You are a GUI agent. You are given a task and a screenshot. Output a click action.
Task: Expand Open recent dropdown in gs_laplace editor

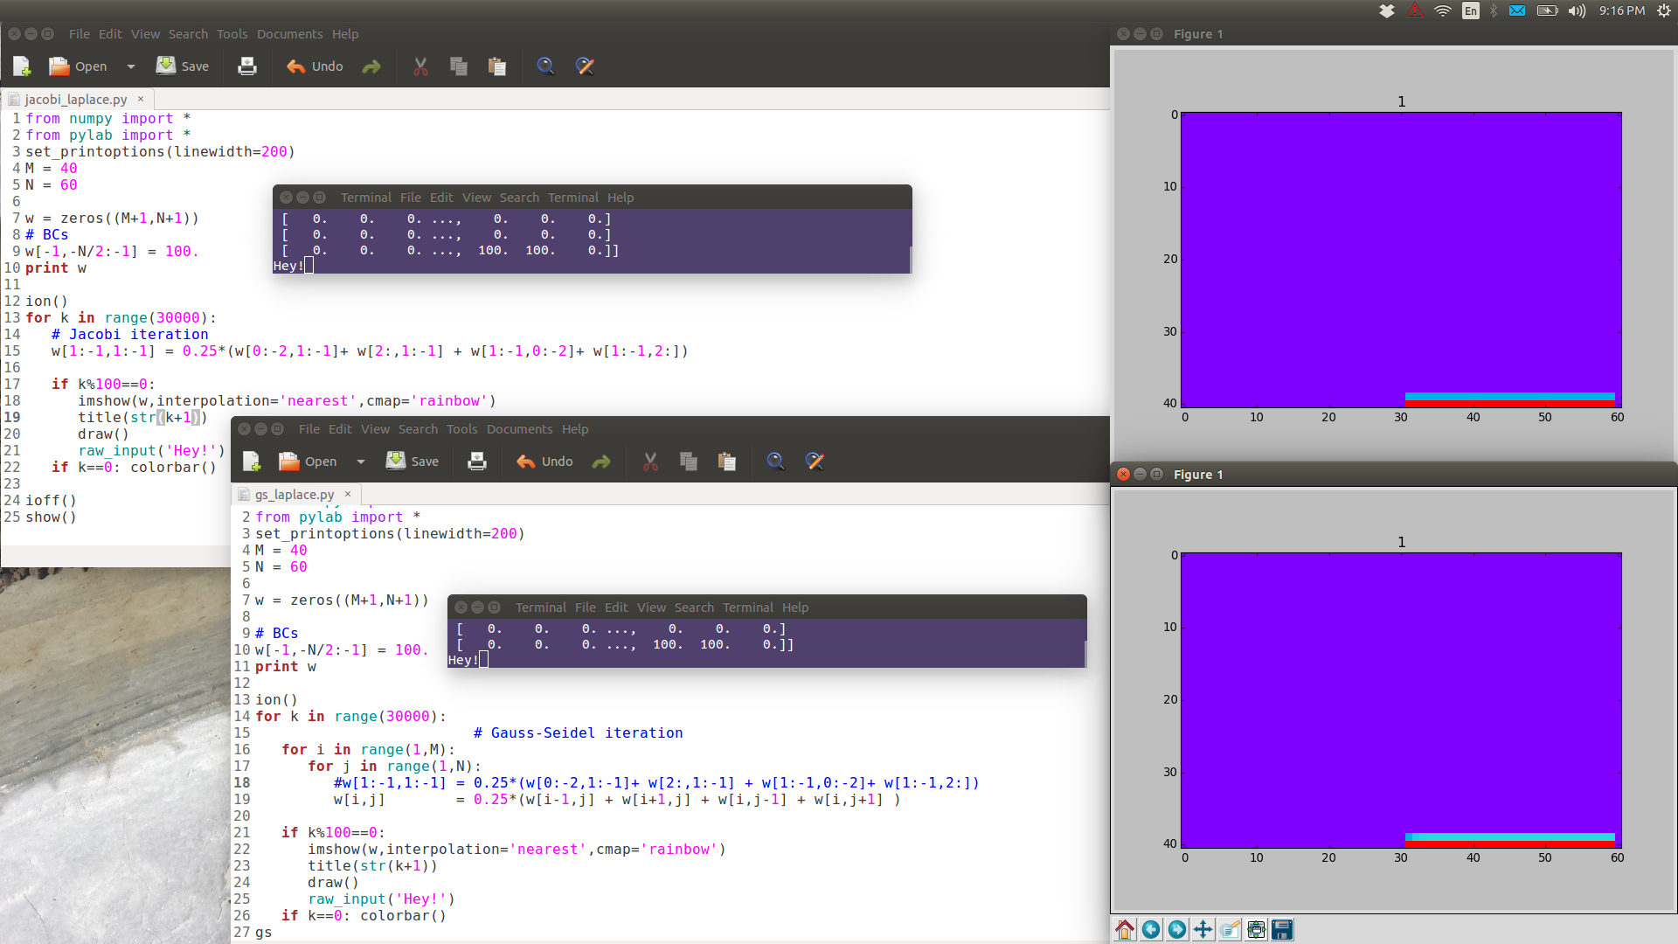[361, 462]
